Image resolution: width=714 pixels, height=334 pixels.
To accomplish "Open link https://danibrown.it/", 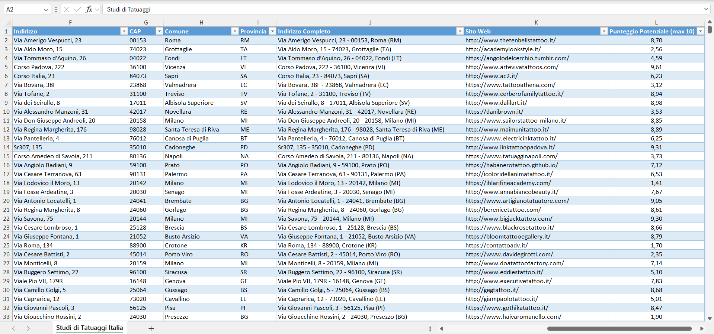I will (x=494, y=111).
